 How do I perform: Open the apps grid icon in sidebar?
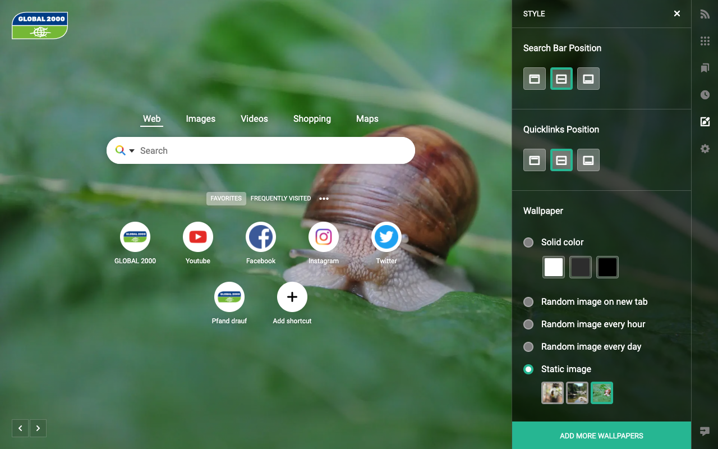tap(705, 41)
